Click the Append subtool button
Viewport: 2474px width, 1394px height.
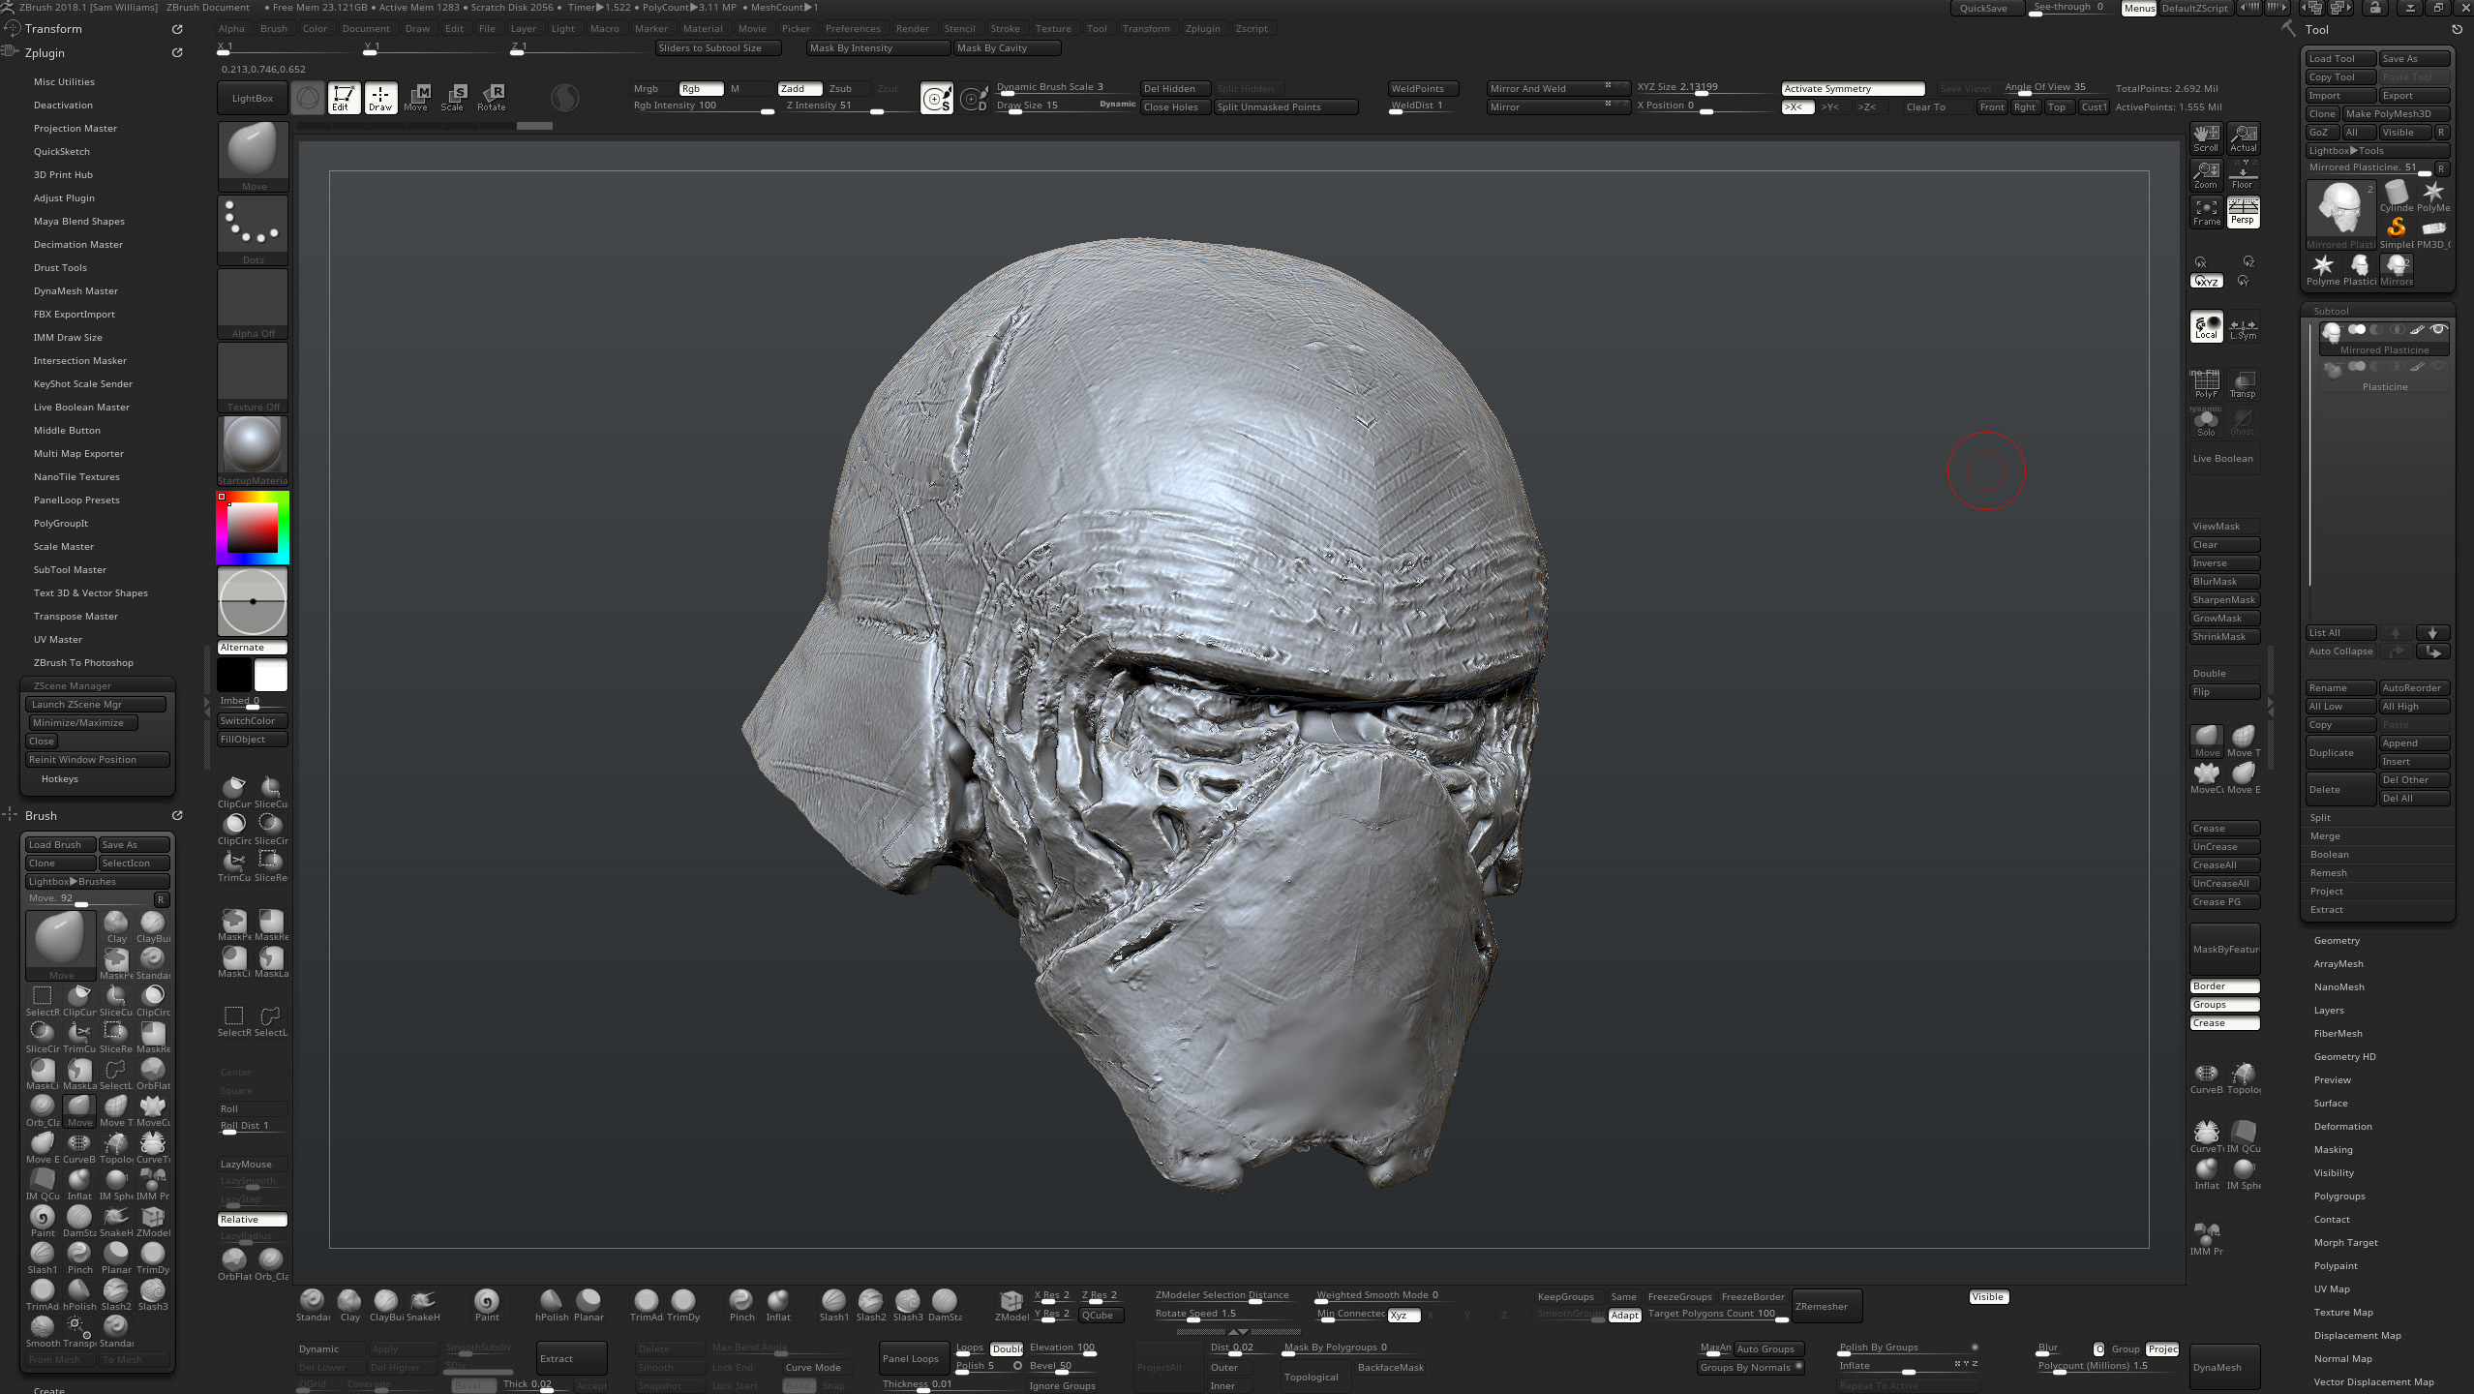(x=2414, y=743)
